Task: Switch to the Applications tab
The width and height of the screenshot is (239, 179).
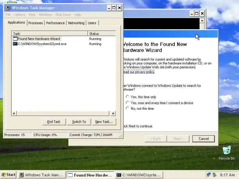Action: [16, 23]
